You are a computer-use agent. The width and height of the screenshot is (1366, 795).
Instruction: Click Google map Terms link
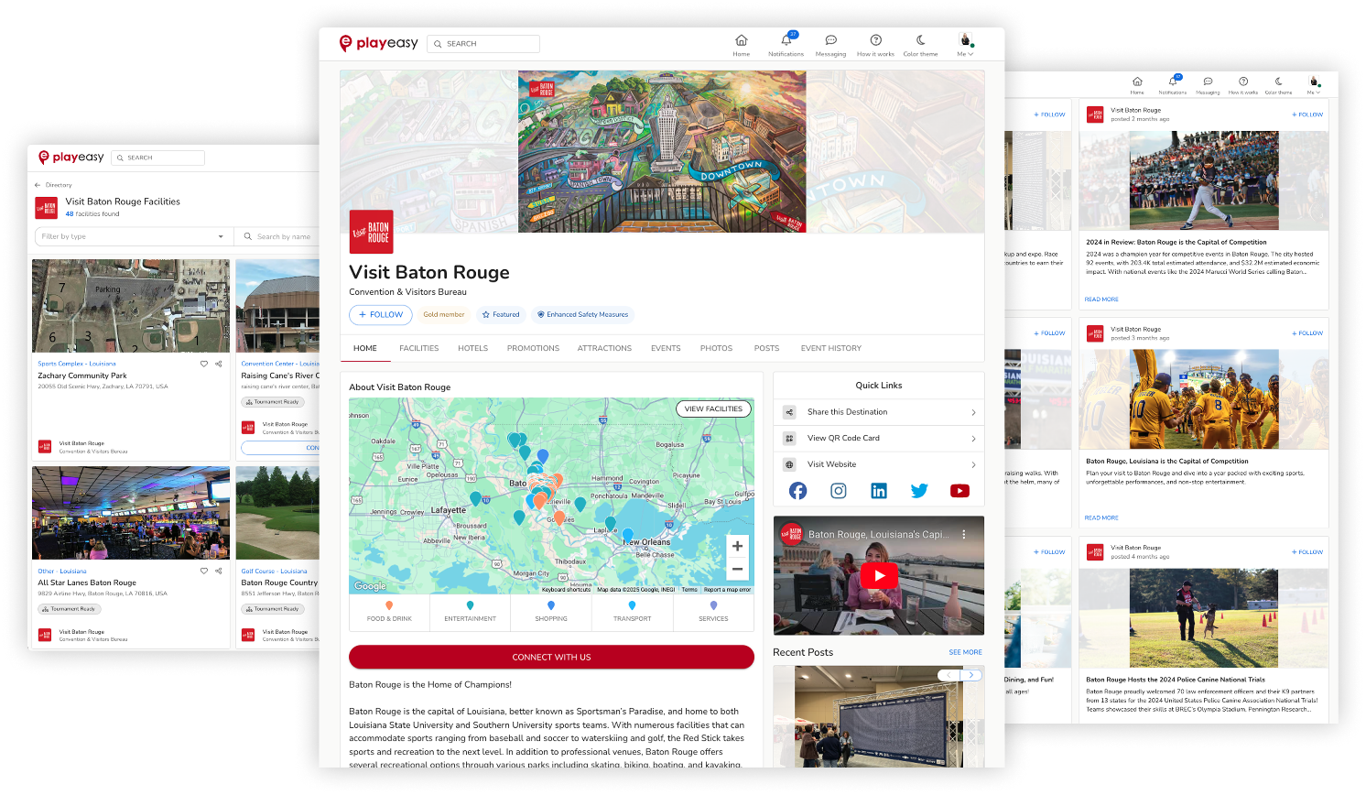pos(689,590)
